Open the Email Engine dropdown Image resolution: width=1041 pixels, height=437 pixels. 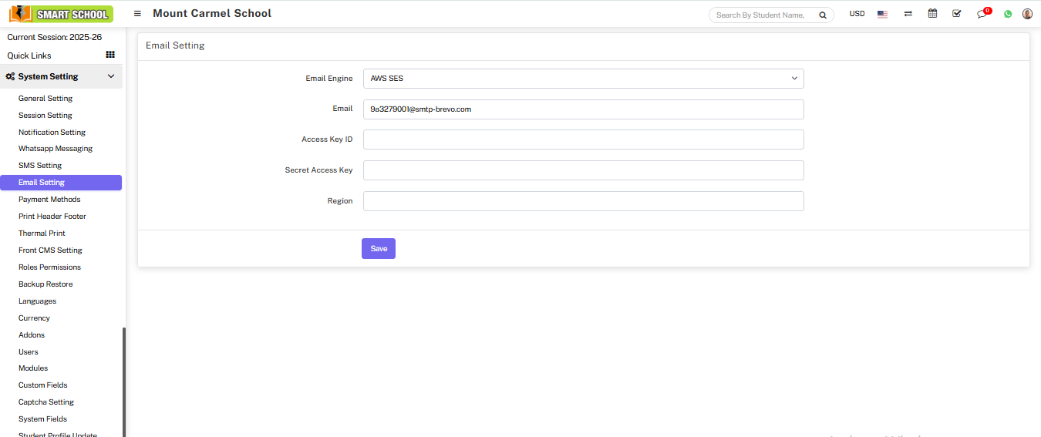tap(583, 79)
